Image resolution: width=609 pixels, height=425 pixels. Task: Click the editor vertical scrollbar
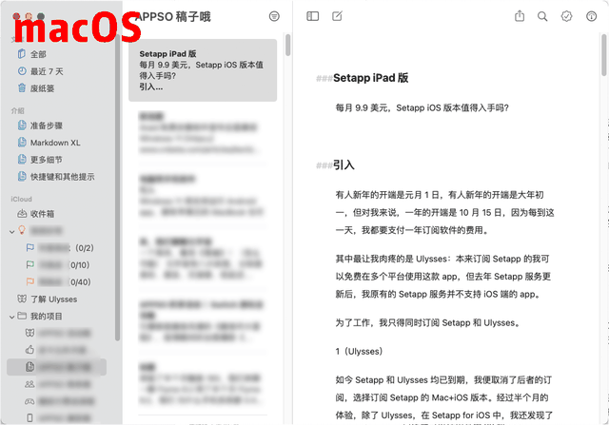click(604, 55)
